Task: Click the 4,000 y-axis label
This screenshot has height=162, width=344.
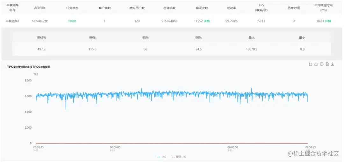Action: tap(28, 112)
